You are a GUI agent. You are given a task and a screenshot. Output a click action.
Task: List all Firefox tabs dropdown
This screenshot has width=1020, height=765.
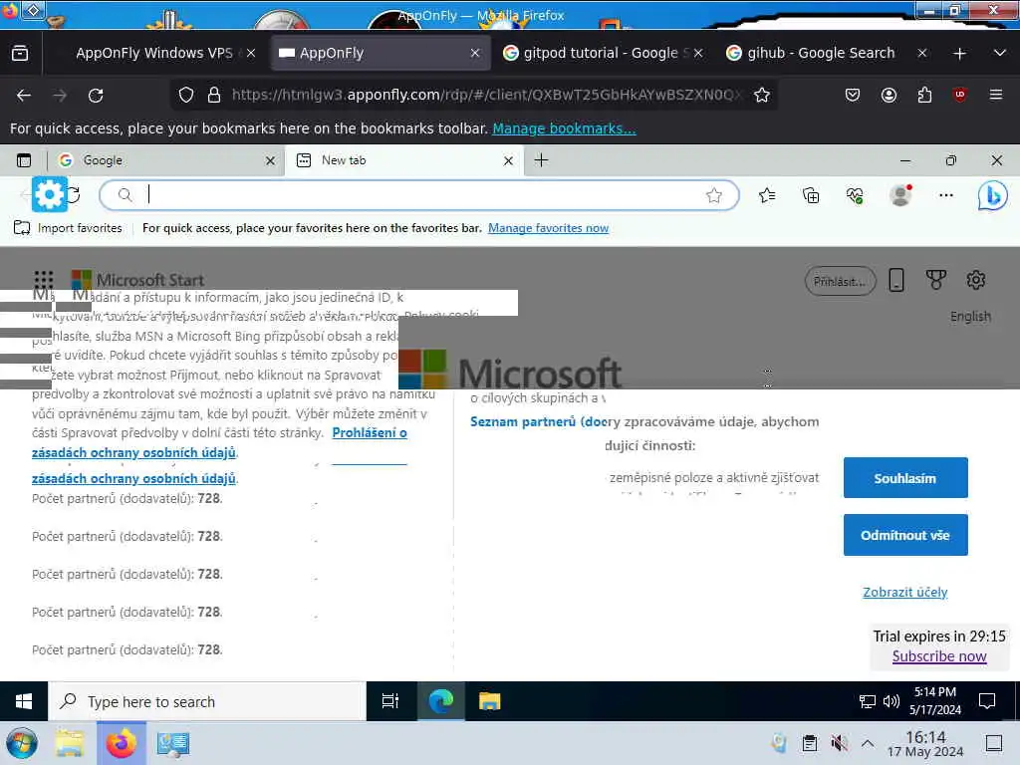click(1000, 54)
